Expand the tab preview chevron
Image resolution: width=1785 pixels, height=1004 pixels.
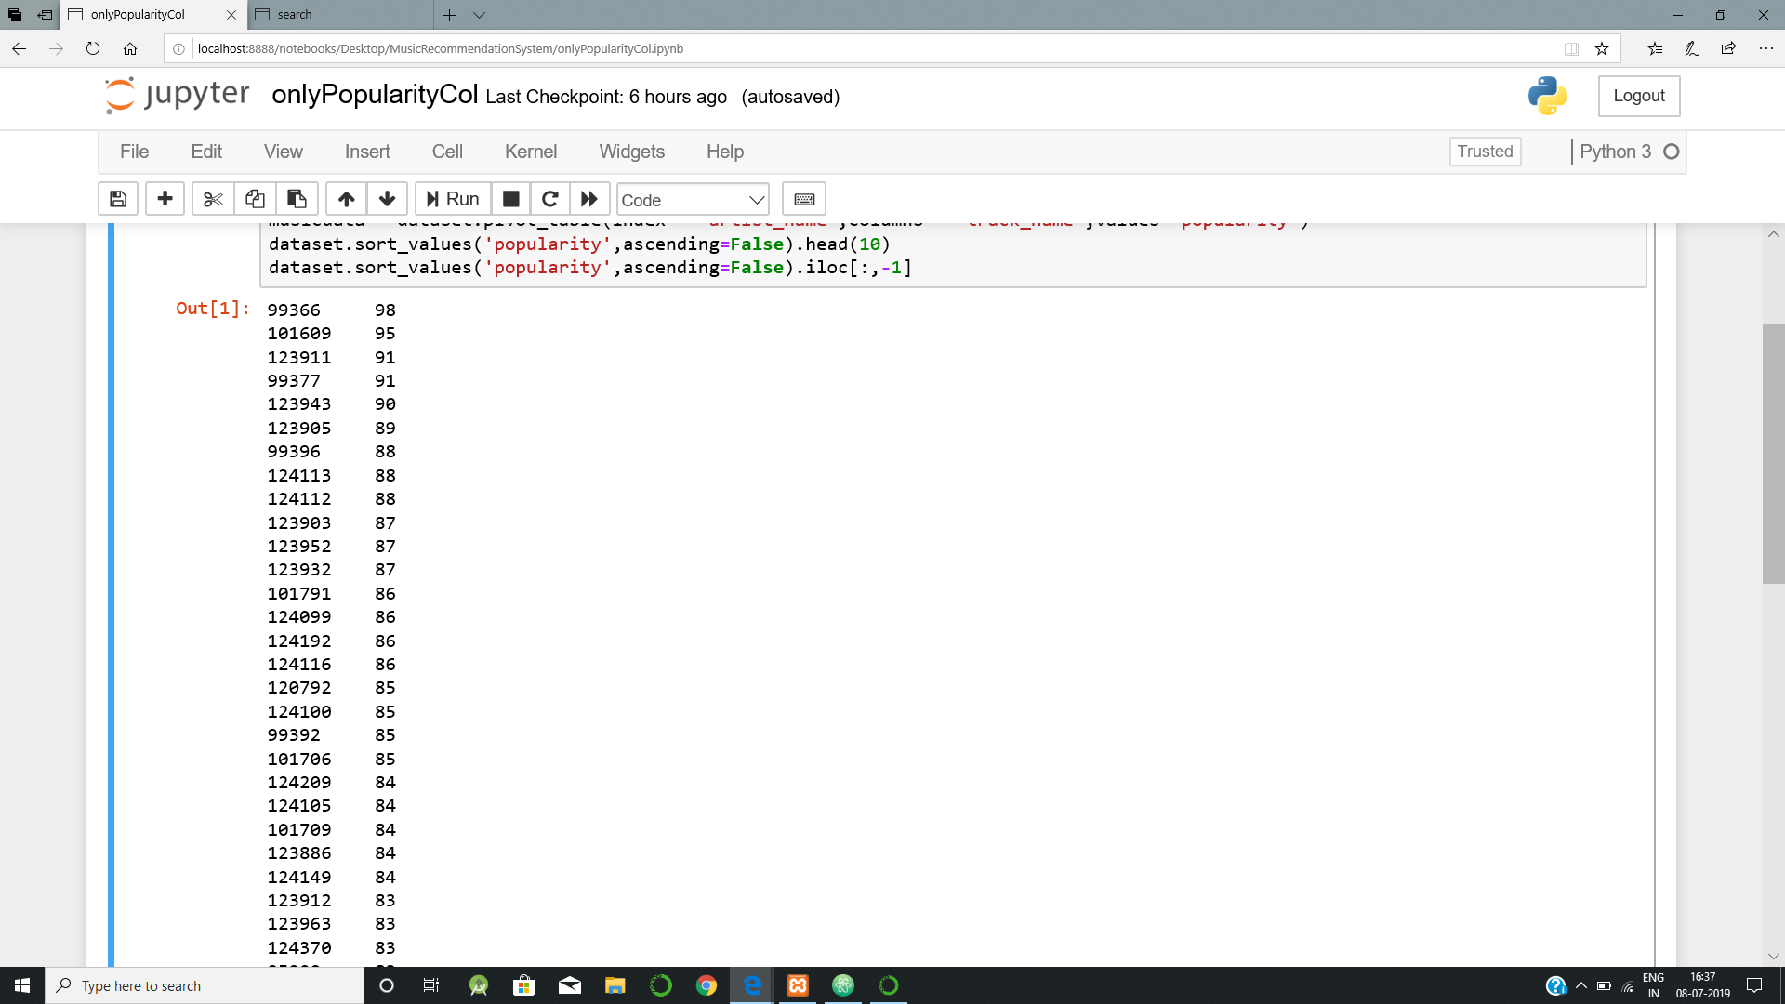click(x=480, y=15)
